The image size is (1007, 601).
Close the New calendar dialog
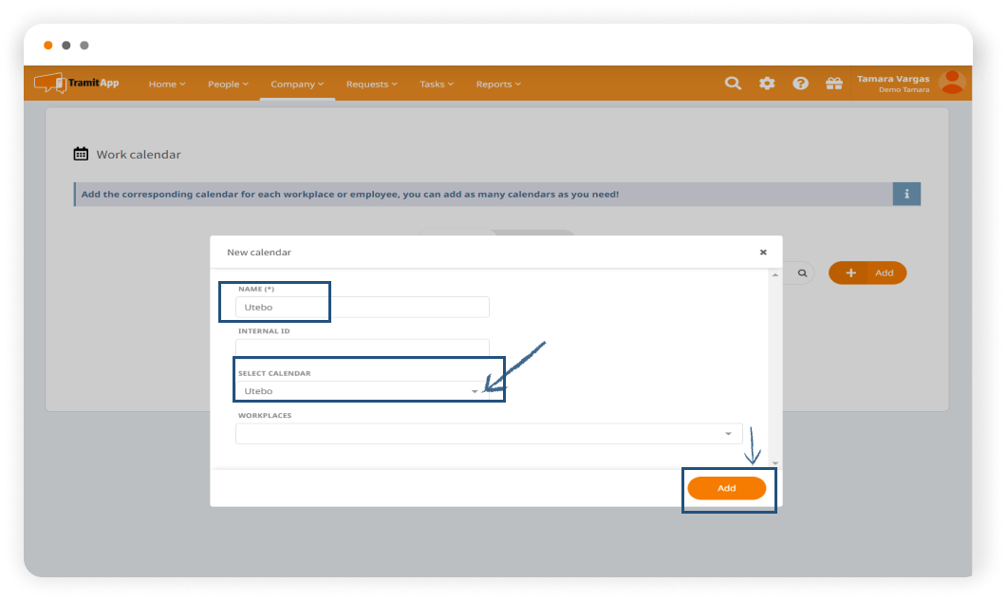click(763, 253)
